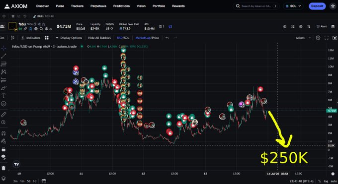338x184 pixels.
Task: Open the emoji sticker tool
Action: (3, 104)
